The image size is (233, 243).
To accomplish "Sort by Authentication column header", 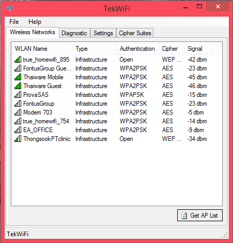I will (137, 49).
